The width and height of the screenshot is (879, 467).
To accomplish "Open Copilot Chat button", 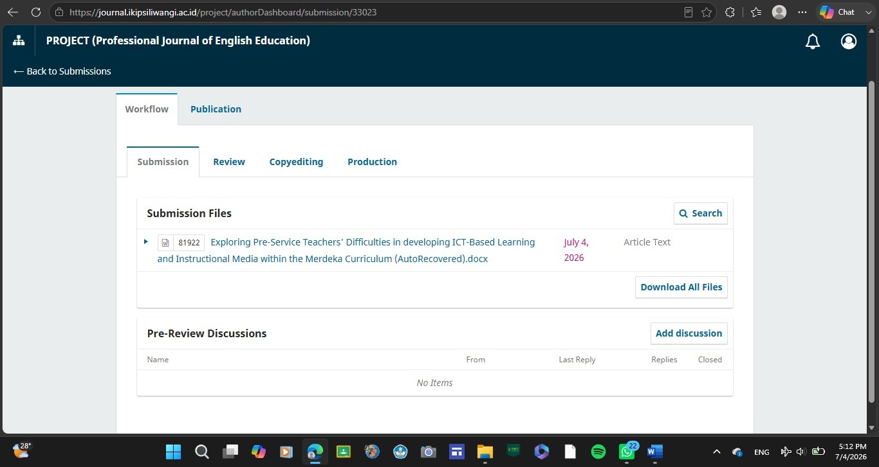I will 837,12.
